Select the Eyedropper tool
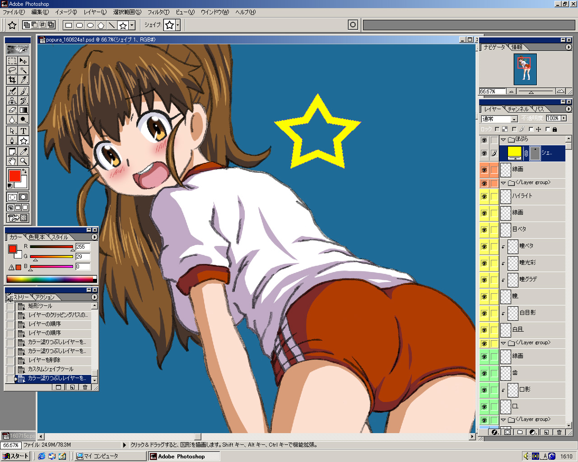578x462 pixels. coord(23,152)
